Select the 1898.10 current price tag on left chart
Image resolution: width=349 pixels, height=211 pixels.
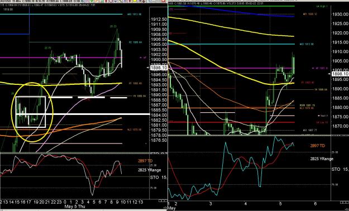159,68
